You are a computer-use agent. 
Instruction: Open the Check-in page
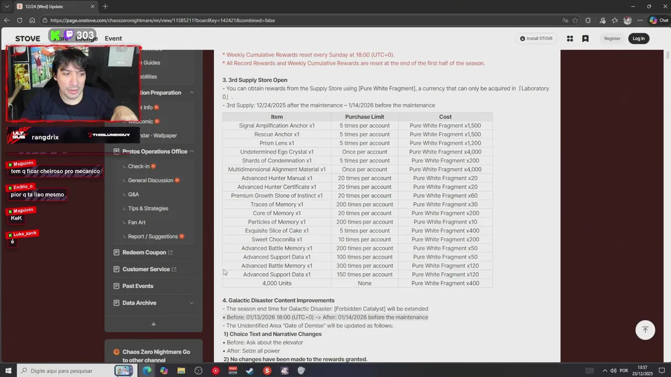click(x=139, y=166)
